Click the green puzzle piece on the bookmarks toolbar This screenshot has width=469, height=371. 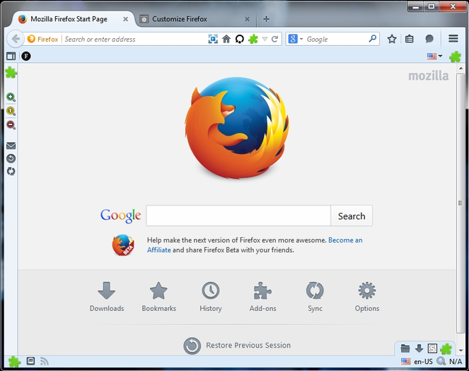455,57
